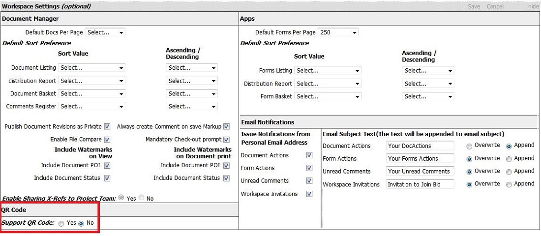The width and height of the screenshot is (541, 236).
Task: Toggle Form Actions personal email checkbox
Action: pos(309,168)
